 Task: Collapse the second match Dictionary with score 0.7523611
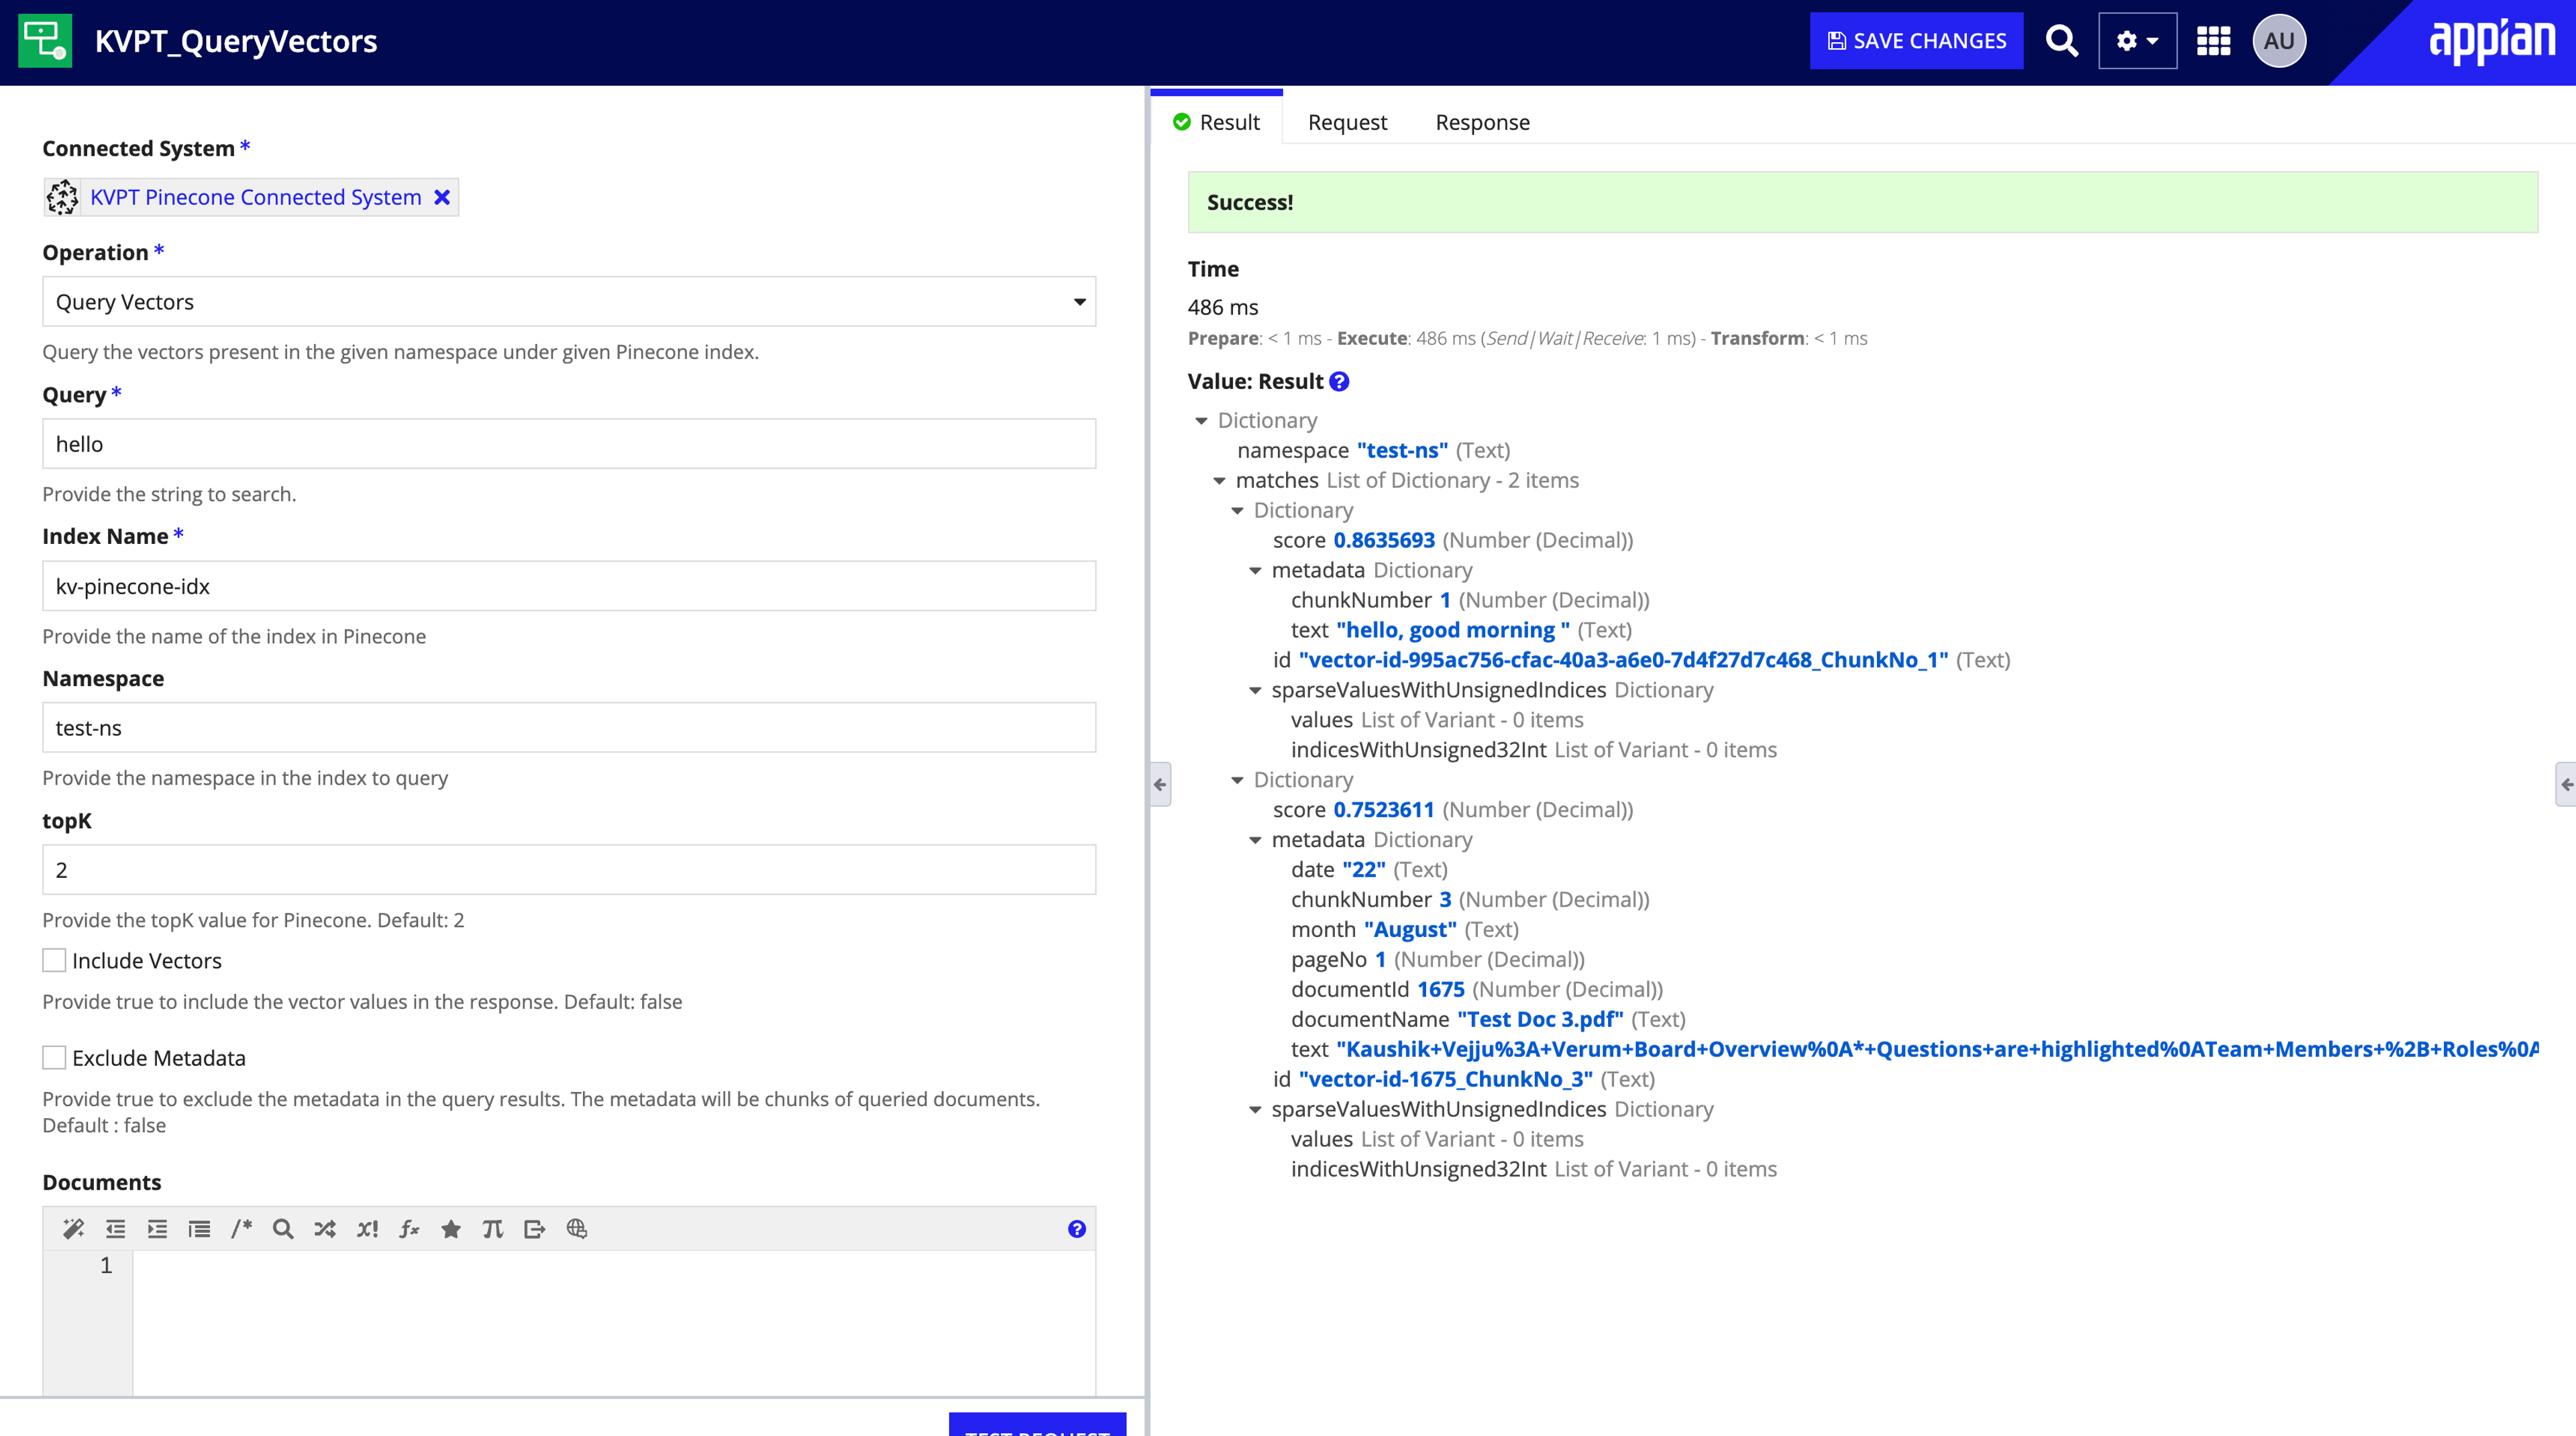coord(1237,780)
